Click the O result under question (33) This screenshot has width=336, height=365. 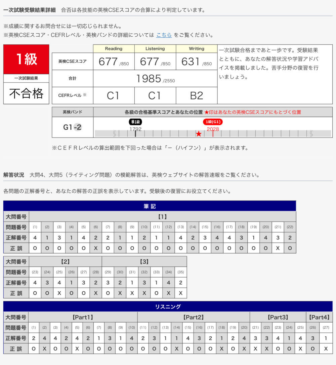tap(157, 293)
